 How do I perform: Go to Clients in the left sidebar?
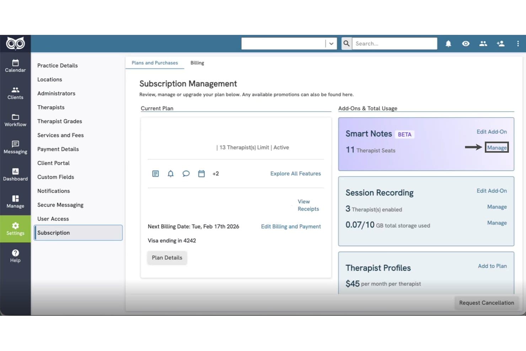[15, 93]
